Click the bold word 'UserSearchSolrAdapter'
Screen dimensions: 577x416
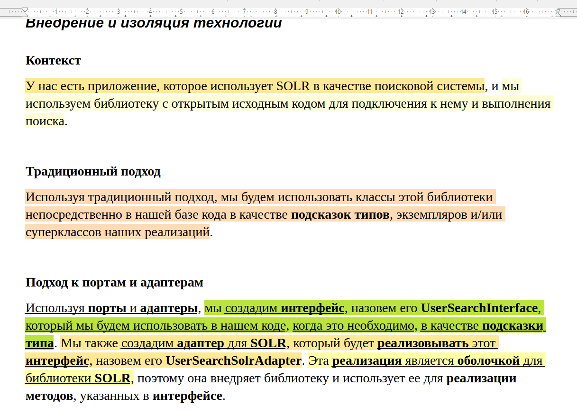234,361
